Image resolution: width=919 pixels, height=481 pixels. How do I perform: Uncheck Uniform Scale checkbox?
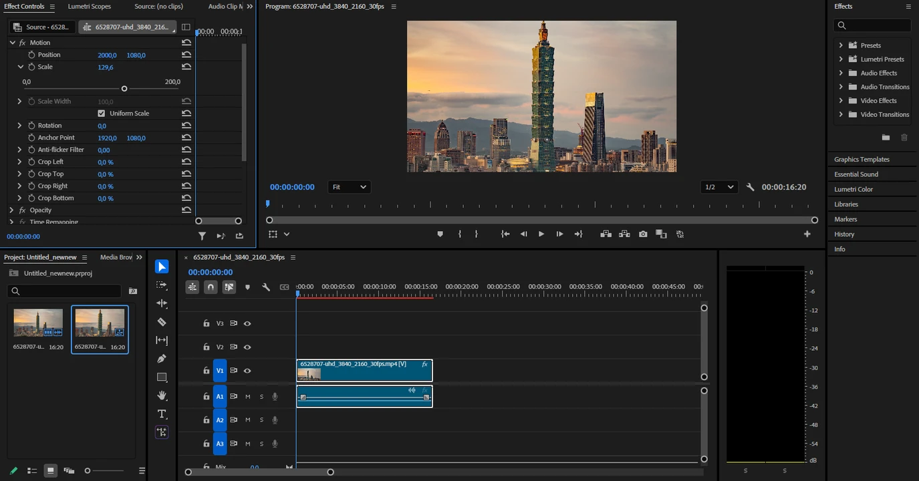[102, 114]
